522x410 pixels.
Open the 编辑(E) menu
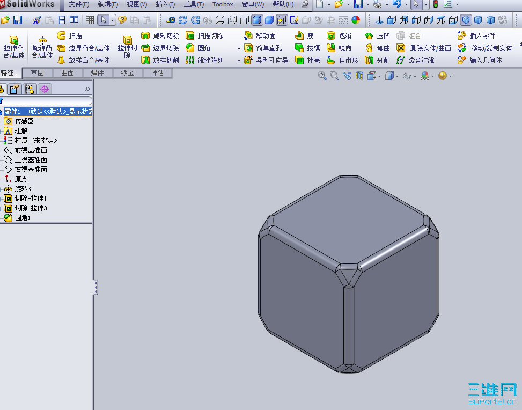108,4
